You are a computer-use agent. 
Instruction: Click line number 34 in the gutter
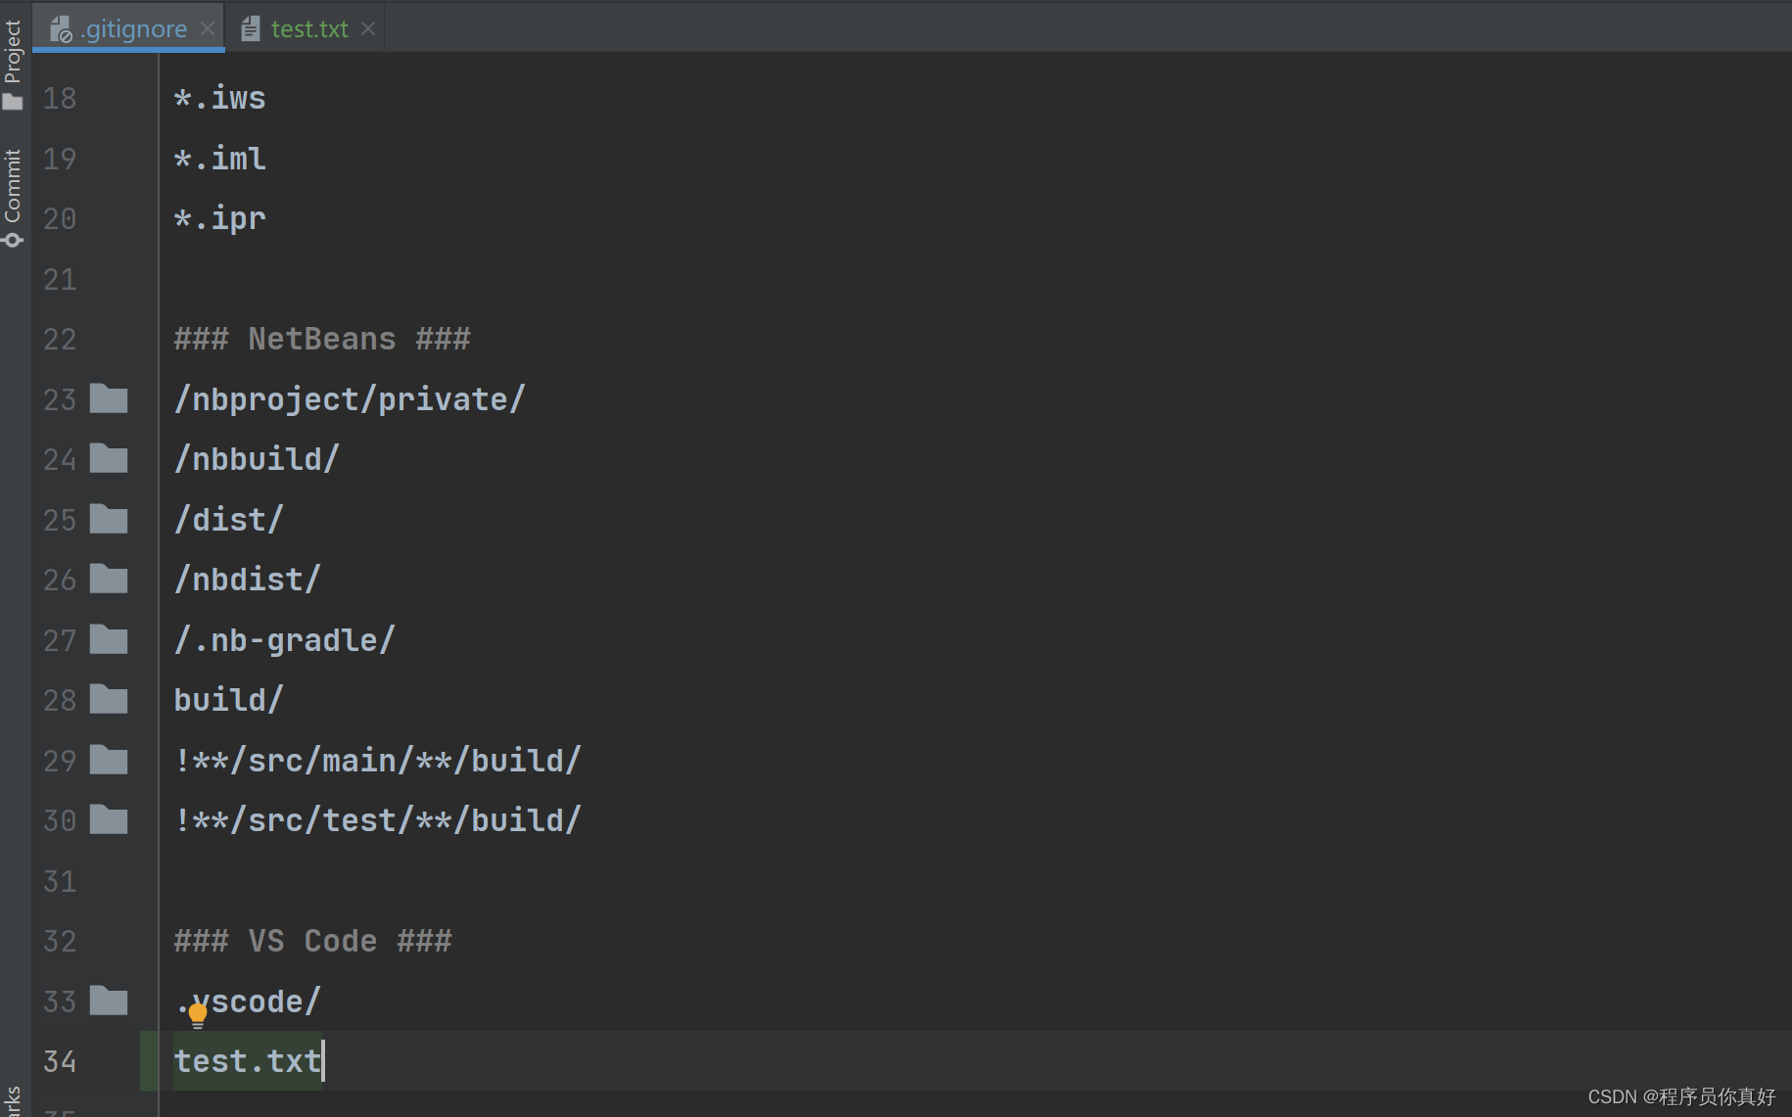coord(60,1061)
